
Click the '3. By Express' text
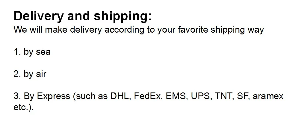42,96
